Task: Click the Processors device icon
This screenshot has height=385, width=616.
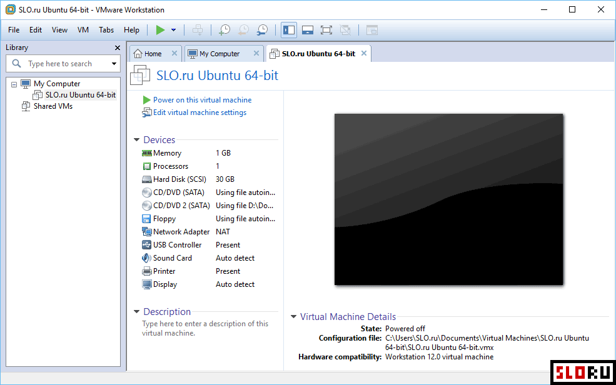Action: click(x=146, y=166)
